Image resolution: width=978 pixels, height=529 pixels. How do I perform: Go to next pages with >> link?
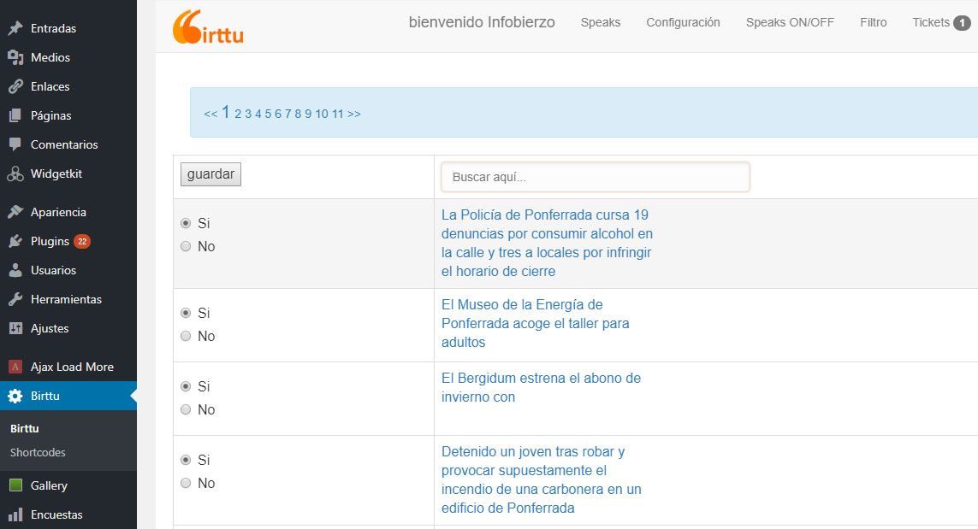click(x=354, y=114)
